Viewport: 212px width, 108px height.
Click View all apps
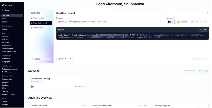204,71
